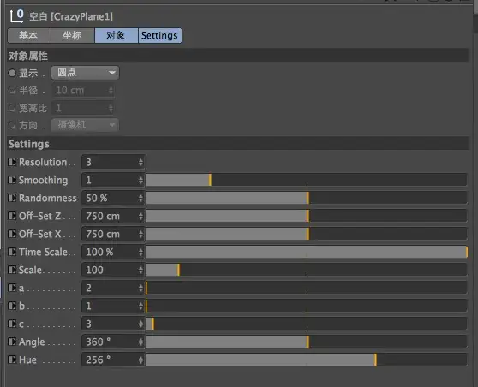Click the value field for parameter b
Screen dimensions: 478x387
[113, 306]
